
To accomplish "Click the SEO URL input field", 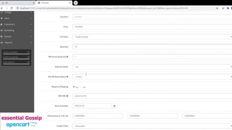I will click(x=152, y=96).
